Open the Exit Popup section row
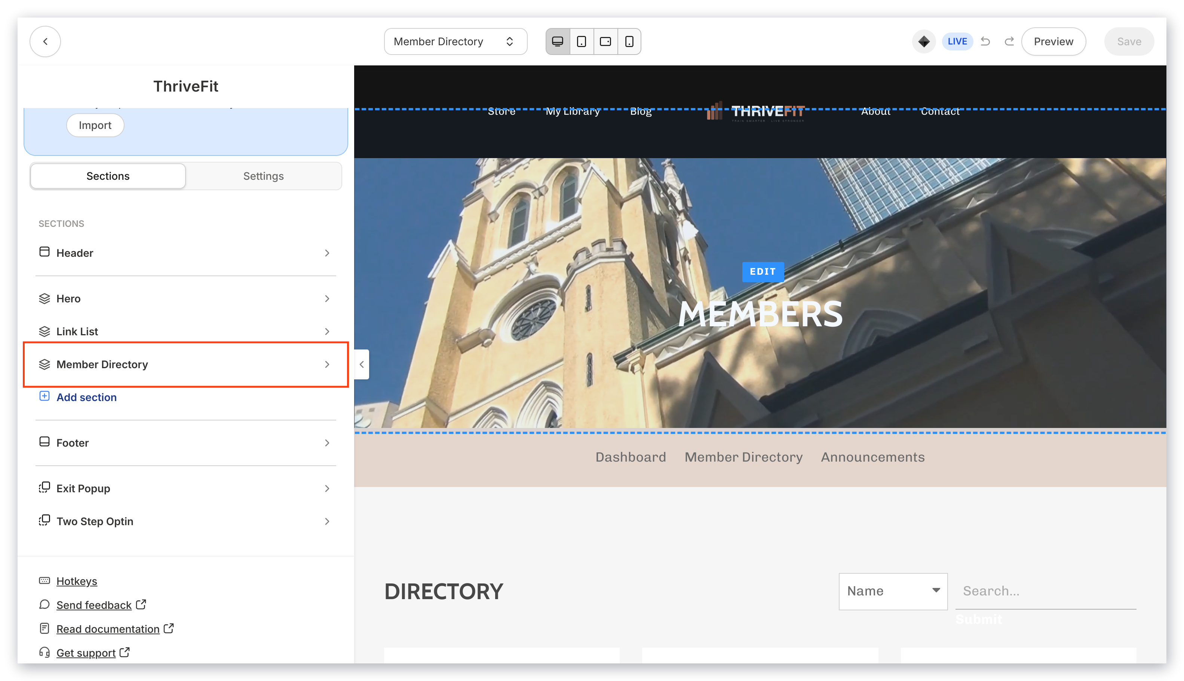This screenshot has height=681, width=1184. [186, 489]
